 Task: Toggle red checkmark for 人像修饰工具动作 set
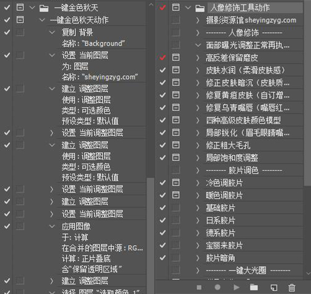(x=162, y=7)
